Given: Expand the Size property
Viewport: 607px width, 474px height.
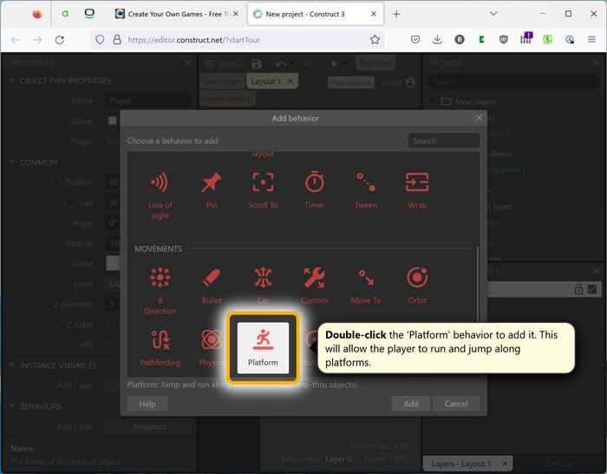Looking at the screenshot, I should click(70, 202).
